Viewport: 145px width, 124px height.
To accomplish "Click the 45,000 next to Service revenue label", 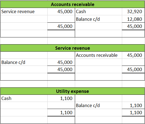I will click(65, 11).
